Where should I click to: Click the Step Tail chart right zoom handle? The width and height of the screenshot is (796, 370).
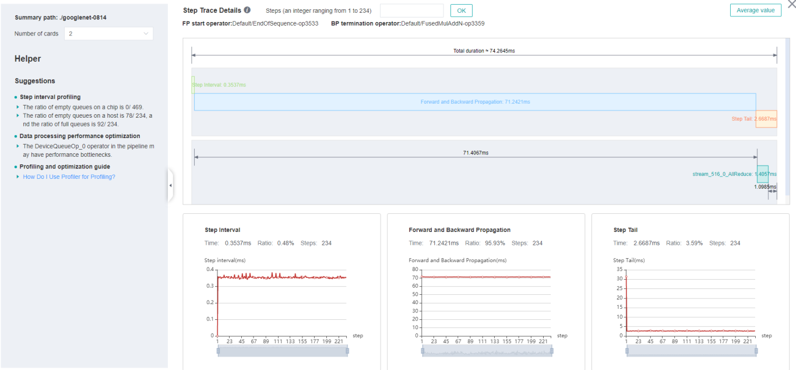(x=756, y=351)
